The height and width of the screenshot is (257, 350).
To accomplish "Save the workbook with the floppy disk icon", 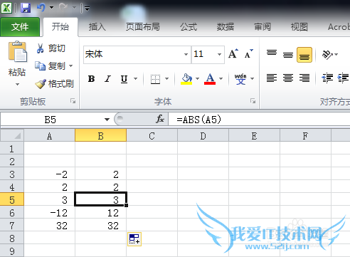I will 26,8.
